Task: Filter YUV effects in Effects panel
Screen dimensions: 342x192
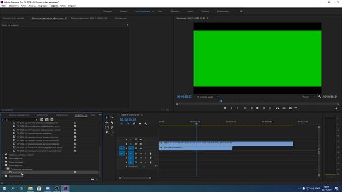Action: tap(52, 119)
